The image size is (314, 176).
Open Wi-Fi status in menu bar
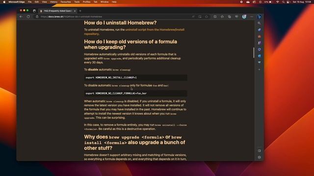pos(277,2)
